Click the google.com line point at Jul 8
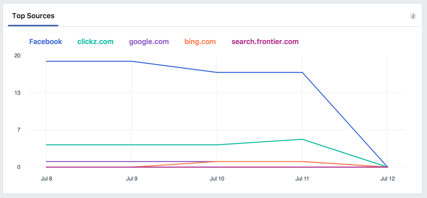 [46, 162]
